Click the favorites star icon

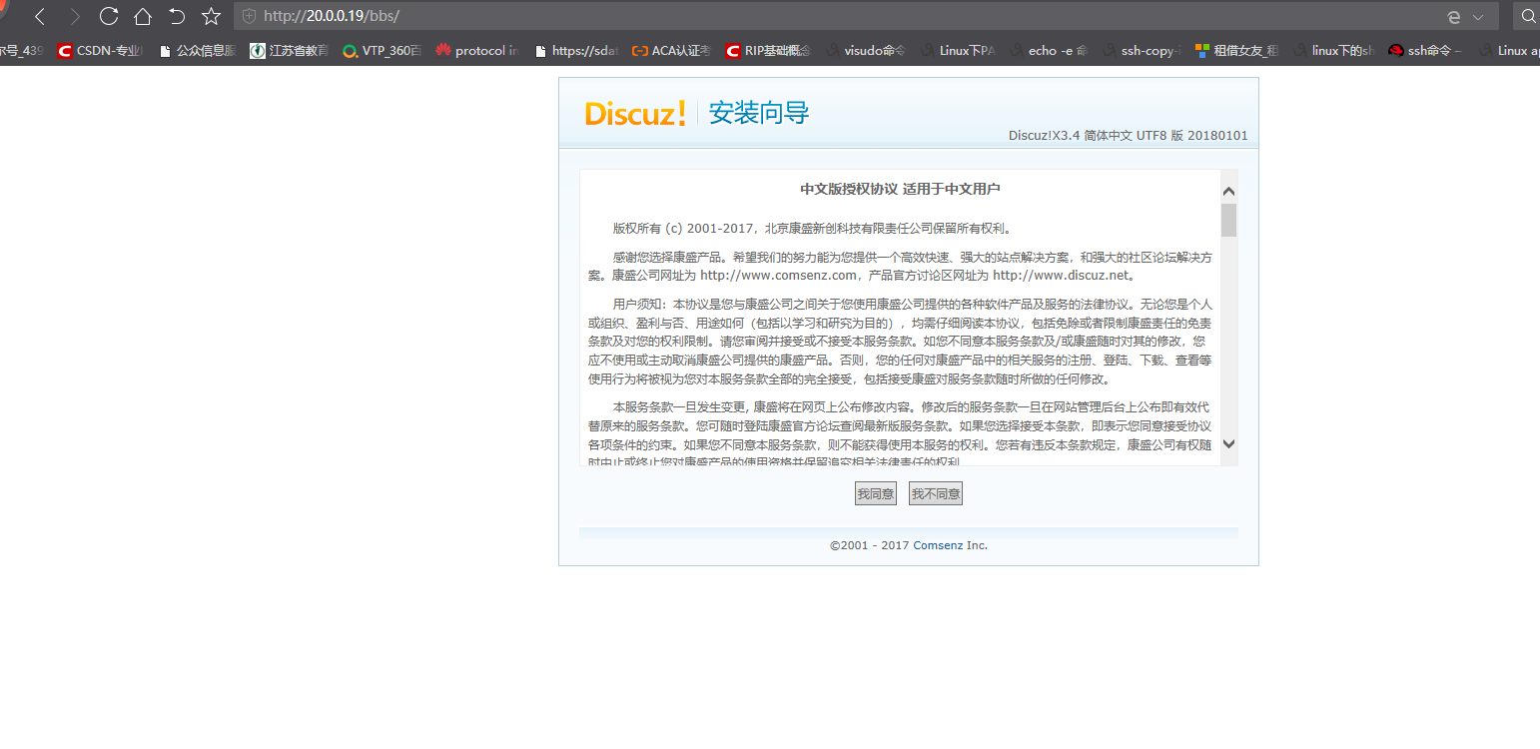click(x=211, y=16)
